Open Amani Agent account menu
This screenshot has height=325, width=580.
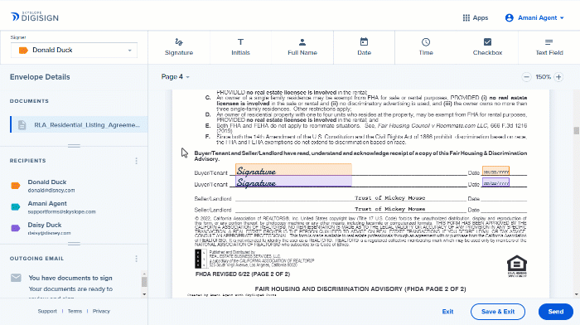534,17
